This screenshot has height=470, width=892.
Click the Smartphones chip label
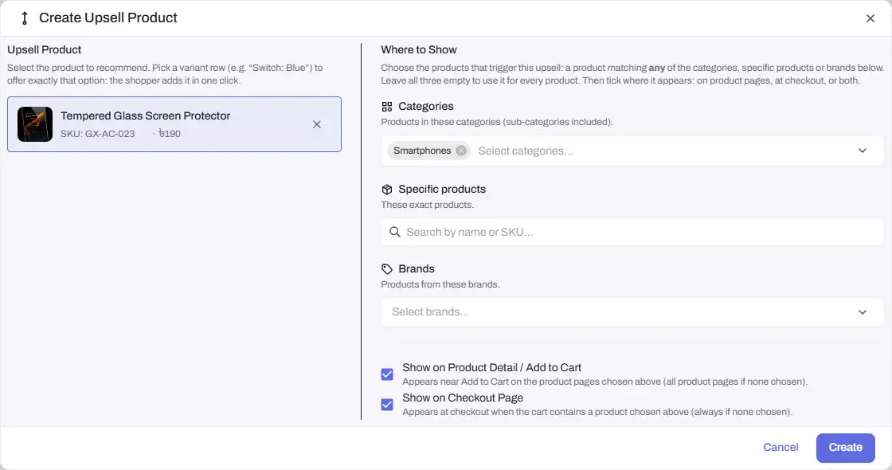(x=422, y=151)
